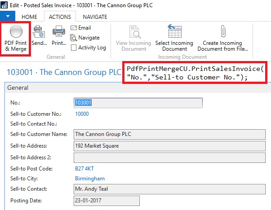Open the NAVIGATE ribbon tab

[95, 17]
